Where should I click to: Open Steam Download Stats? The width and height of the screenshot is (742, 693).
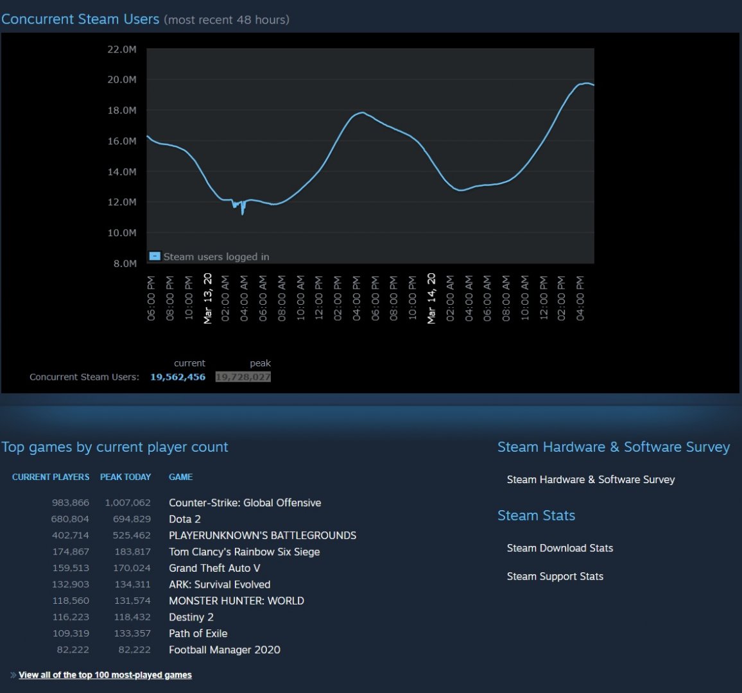560,548
